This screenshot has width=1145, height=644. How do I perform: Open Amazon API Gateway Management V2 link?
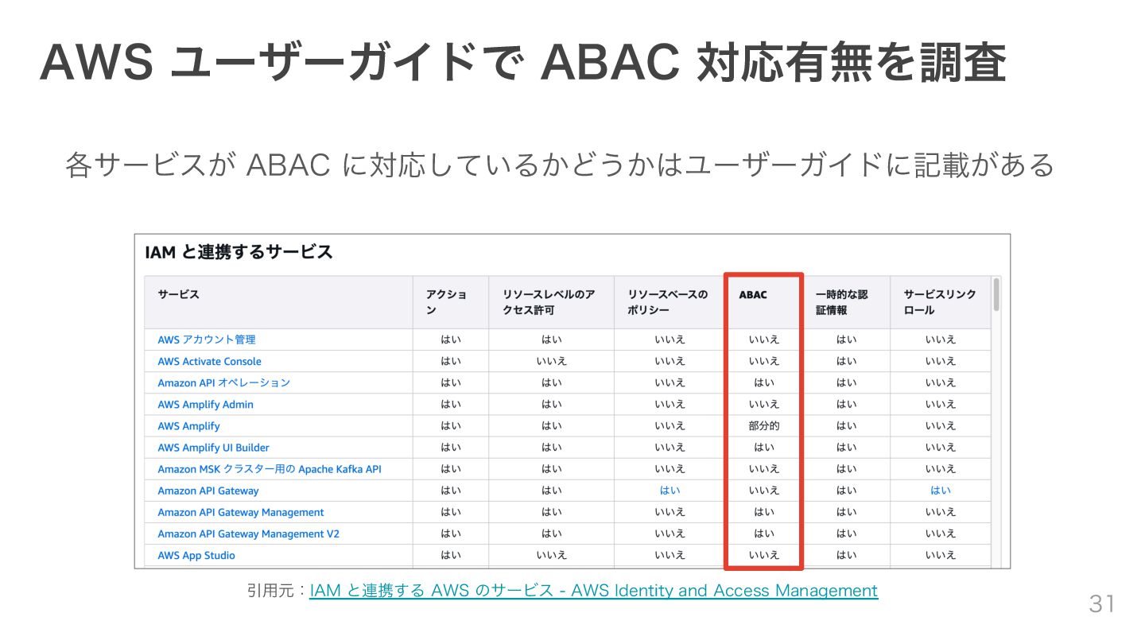point(248,533)
